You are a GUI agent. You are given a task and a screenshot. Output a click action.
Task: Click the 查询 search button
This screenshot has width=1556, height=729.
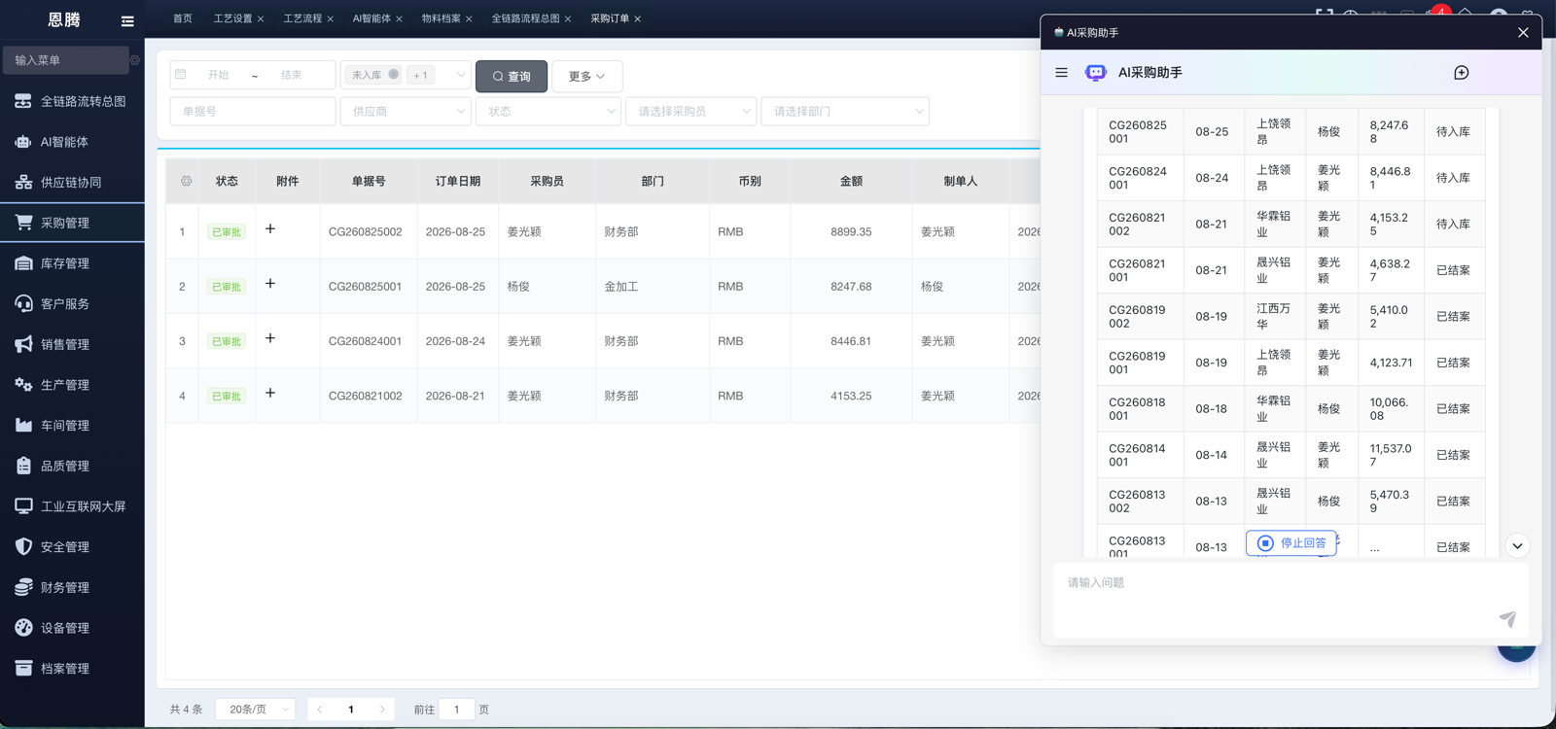point(512,76)
